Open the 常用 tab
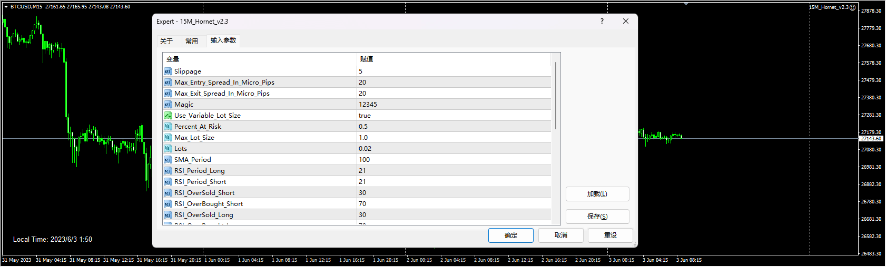This screenshot has height=267, width=886. [x=192, y=41]
